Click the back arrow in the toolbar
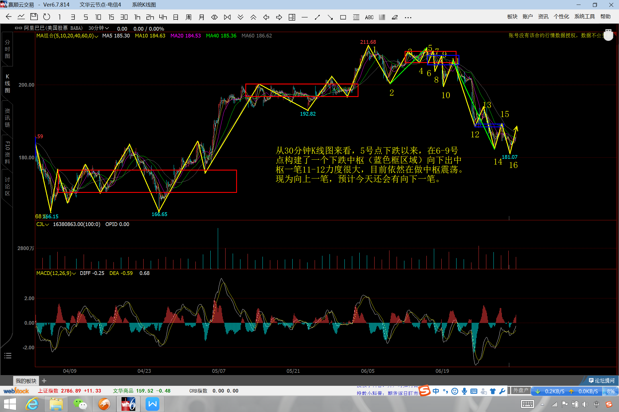The image size is (619, 412). pos(9,17)
